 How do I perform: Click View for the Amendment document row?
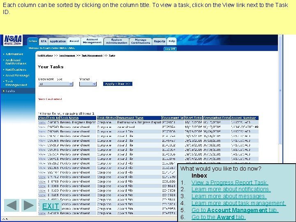42,127
